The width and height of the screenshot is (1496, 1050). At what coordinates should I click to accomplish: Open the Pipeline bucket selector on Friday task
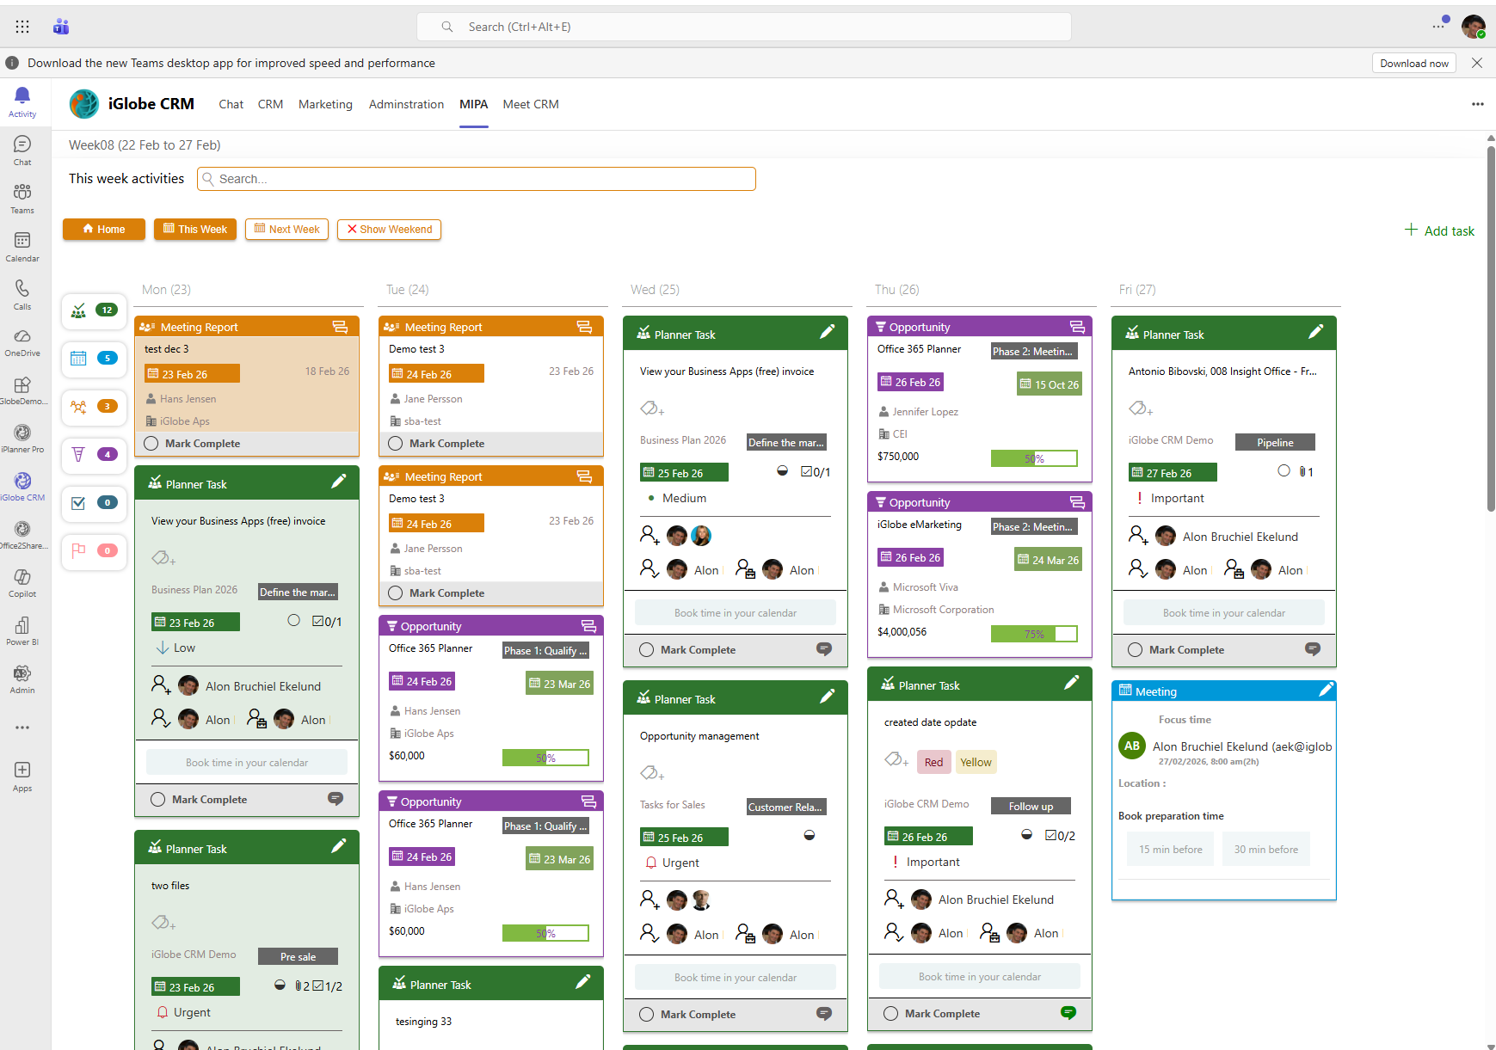pyautogui.click(x=1275, y=443)
